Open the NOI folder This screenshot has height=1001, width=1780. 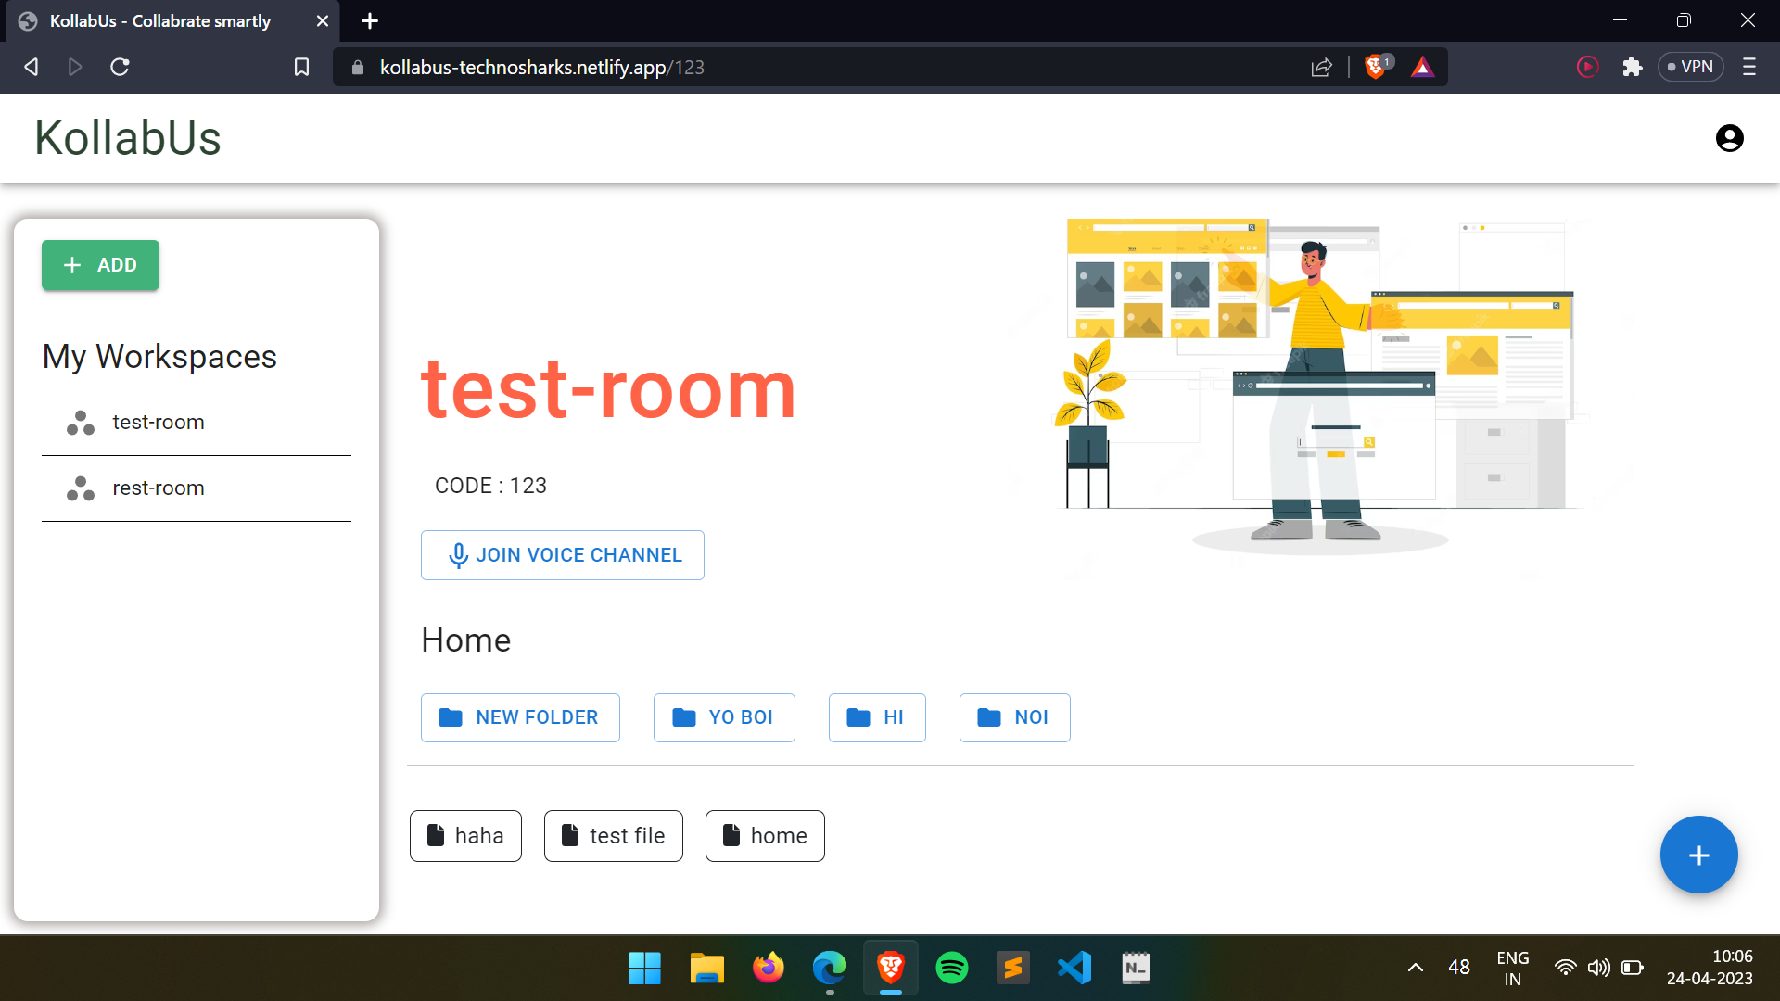[1014, 717]
